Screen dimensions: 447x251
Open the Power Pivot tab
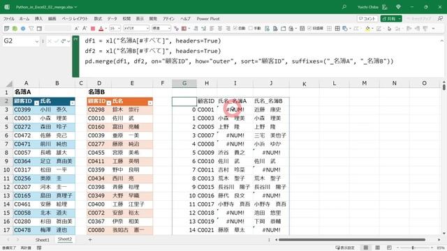(x=208, y=19)
